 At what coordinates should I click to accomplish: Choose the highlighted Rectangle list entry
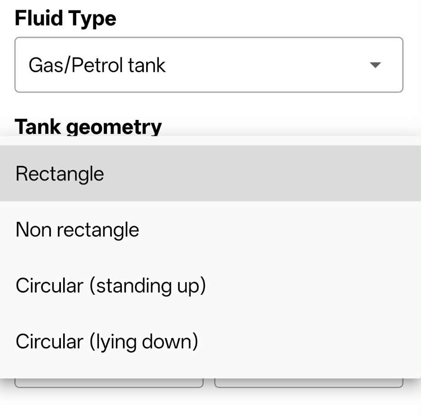click(x=210, y=174)
